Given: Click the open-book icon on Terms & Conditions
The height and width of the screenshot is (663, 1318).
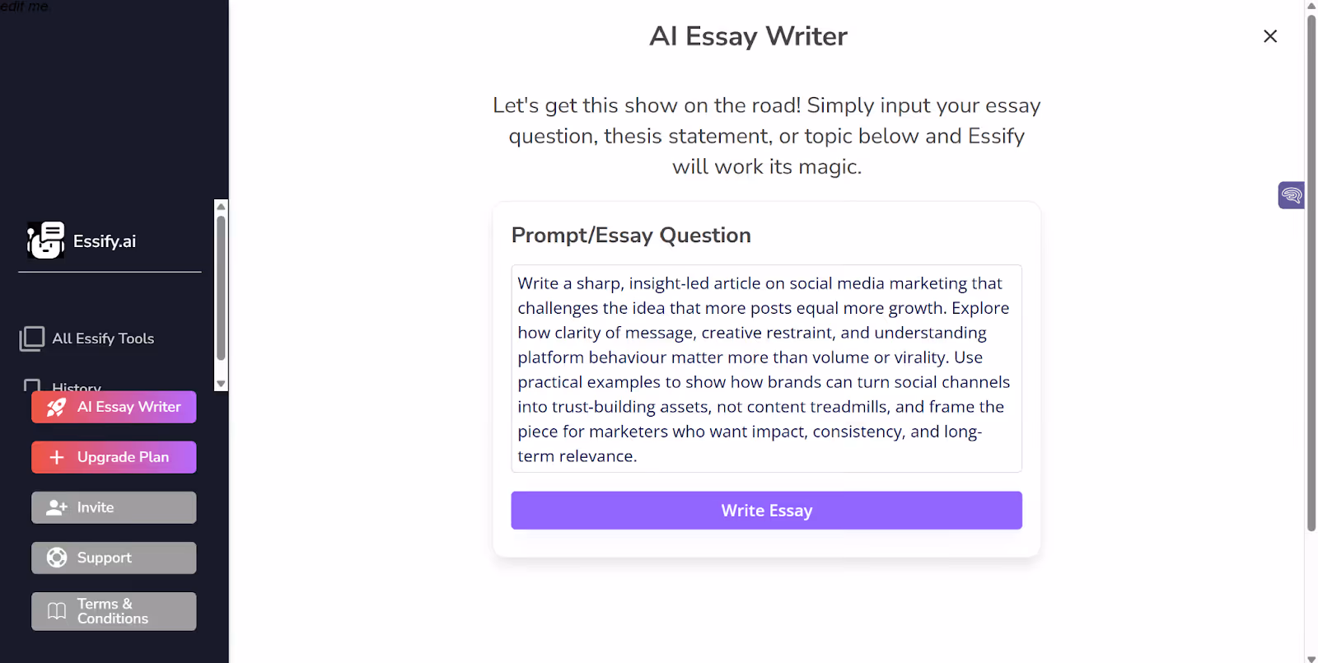Looking at the screenshot, I should coord(54,610).
